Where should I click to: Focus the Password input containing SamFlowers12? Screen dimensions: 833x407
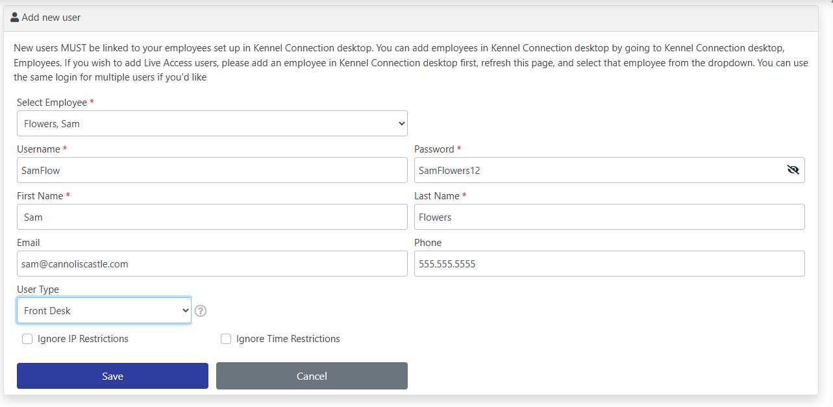(597, 170)
